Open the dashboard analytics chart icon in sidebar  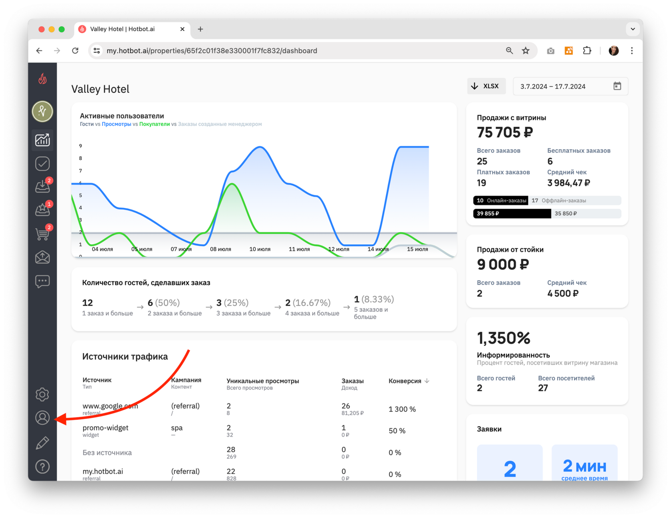coord(42,140)
